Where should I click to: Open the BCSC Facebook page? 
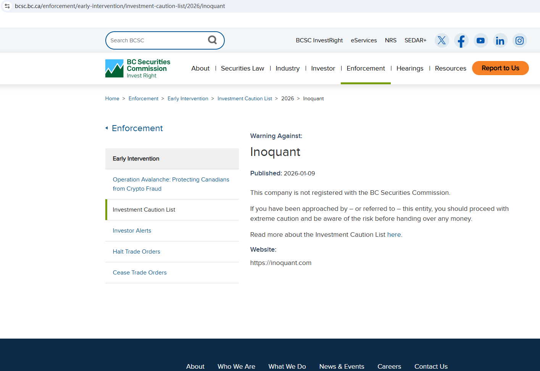(461, 40)
